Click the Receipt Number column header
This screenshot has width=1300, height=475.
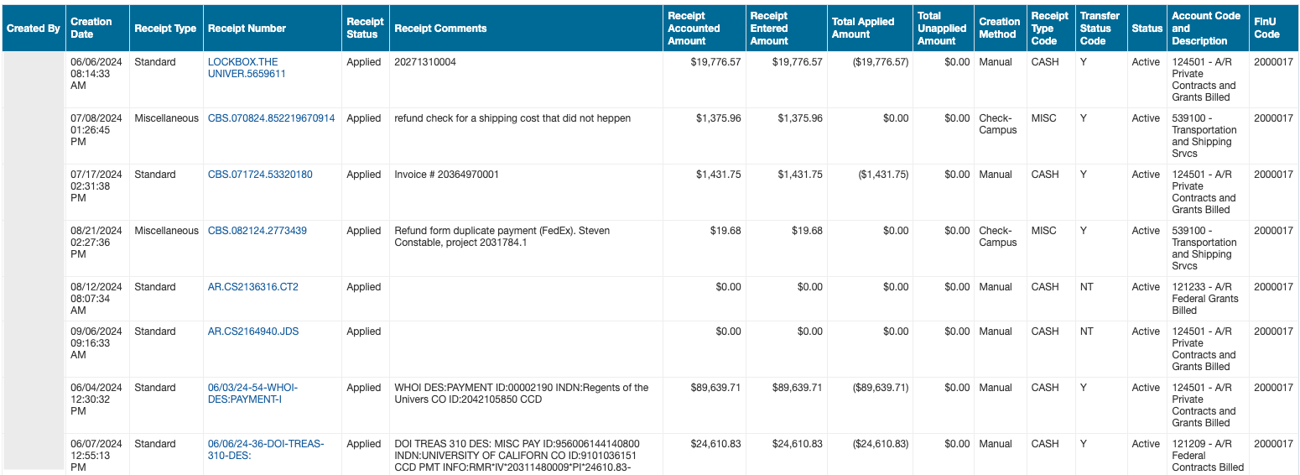[247, 29]
